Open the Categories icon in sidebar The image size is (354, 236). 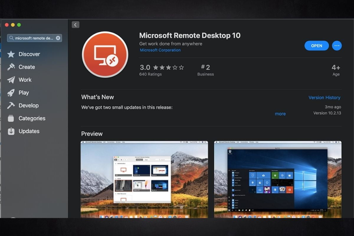(x=11, y=118)
